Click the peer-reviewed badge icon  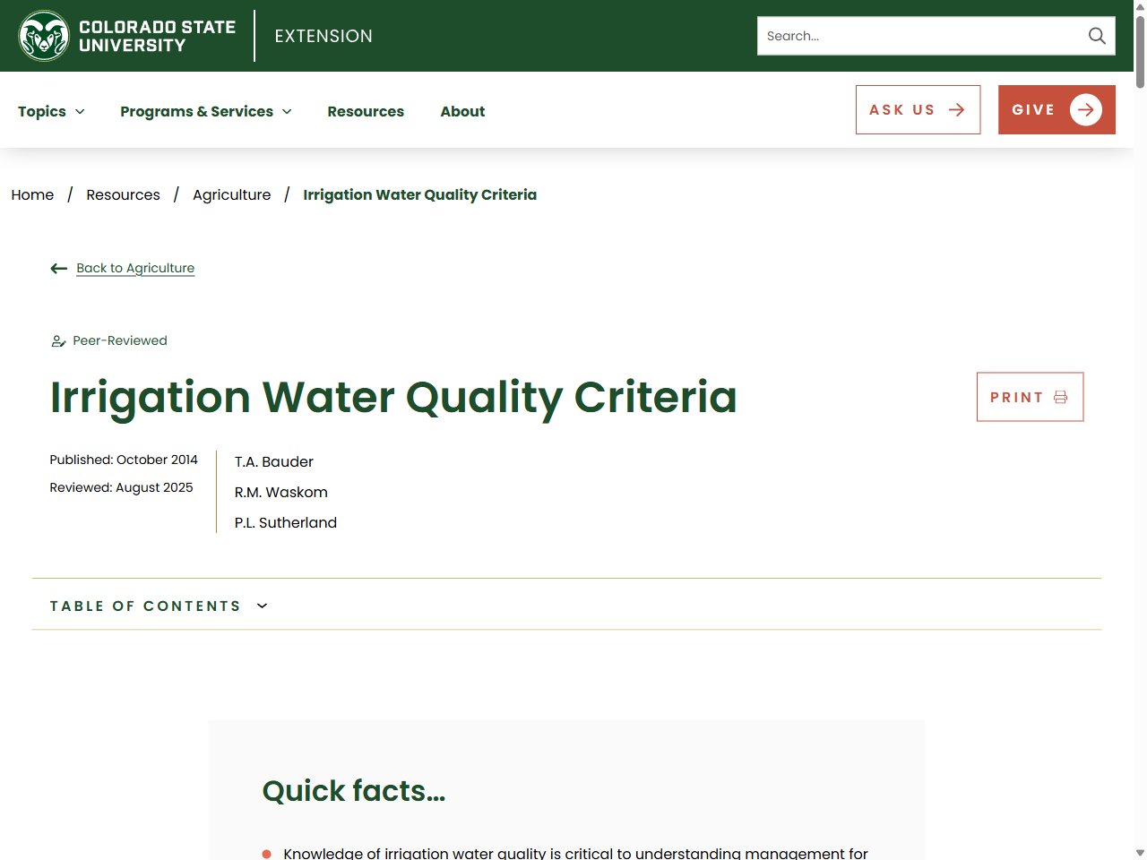pyautogui.click(x=57, y=340)
